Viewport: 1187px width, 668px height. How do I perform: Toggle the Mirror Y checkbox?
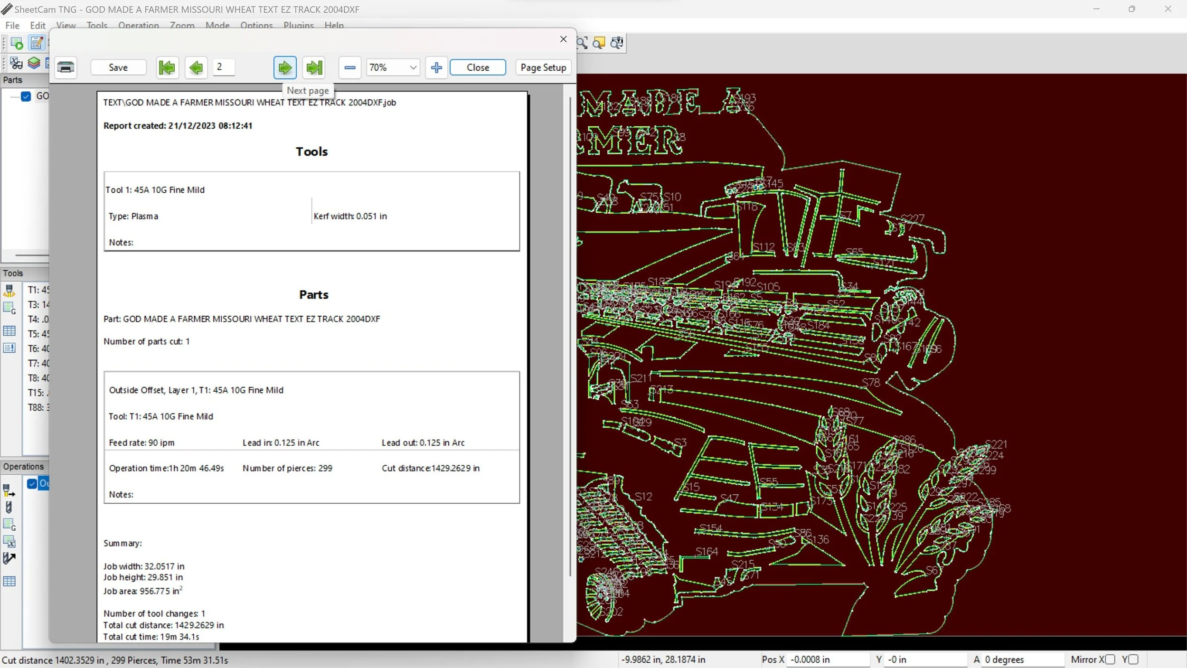click(x=1133, y=659)
